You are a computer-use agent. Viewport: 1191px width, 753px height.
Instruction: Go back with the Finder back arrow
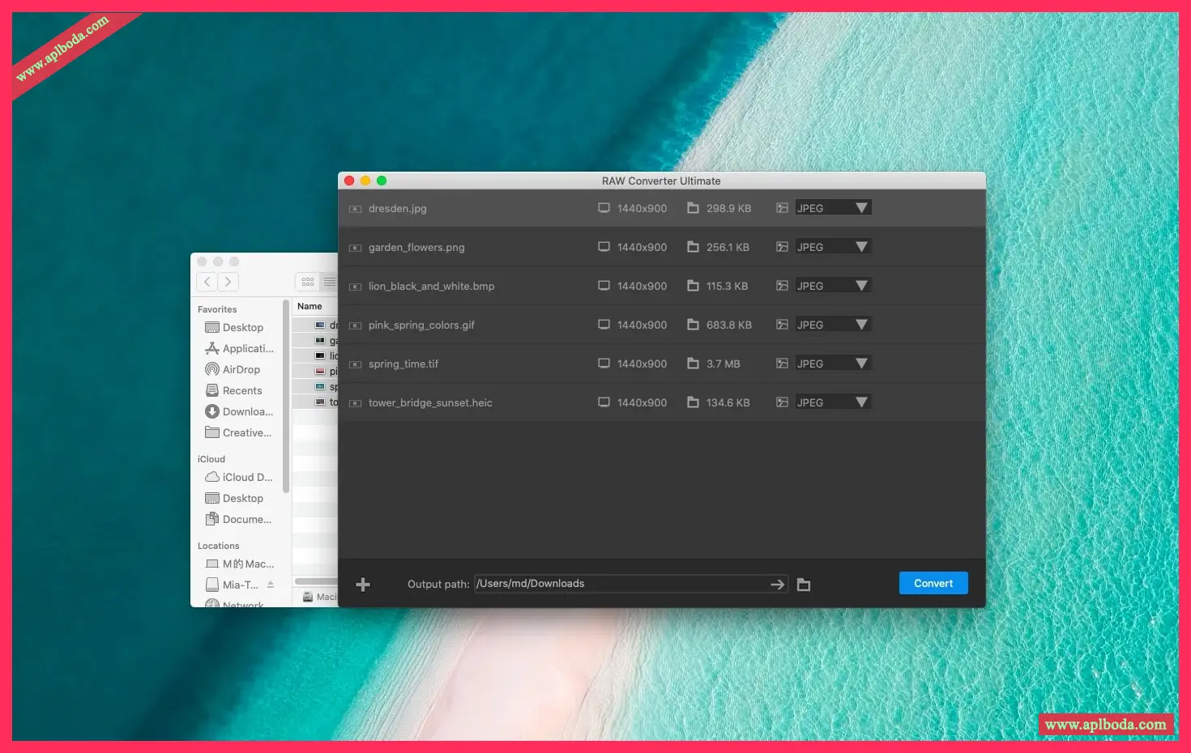pos(207,282)
